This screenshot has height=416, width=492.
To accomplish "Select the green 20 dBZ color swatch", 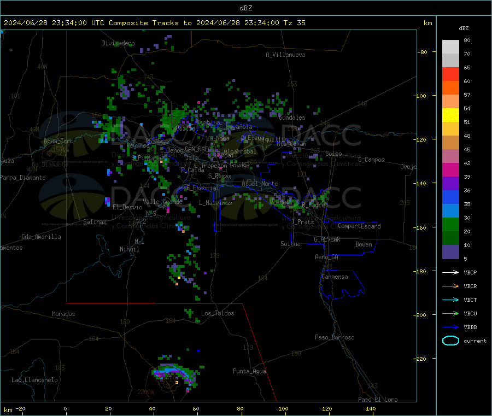I will [x=450, y=224].
